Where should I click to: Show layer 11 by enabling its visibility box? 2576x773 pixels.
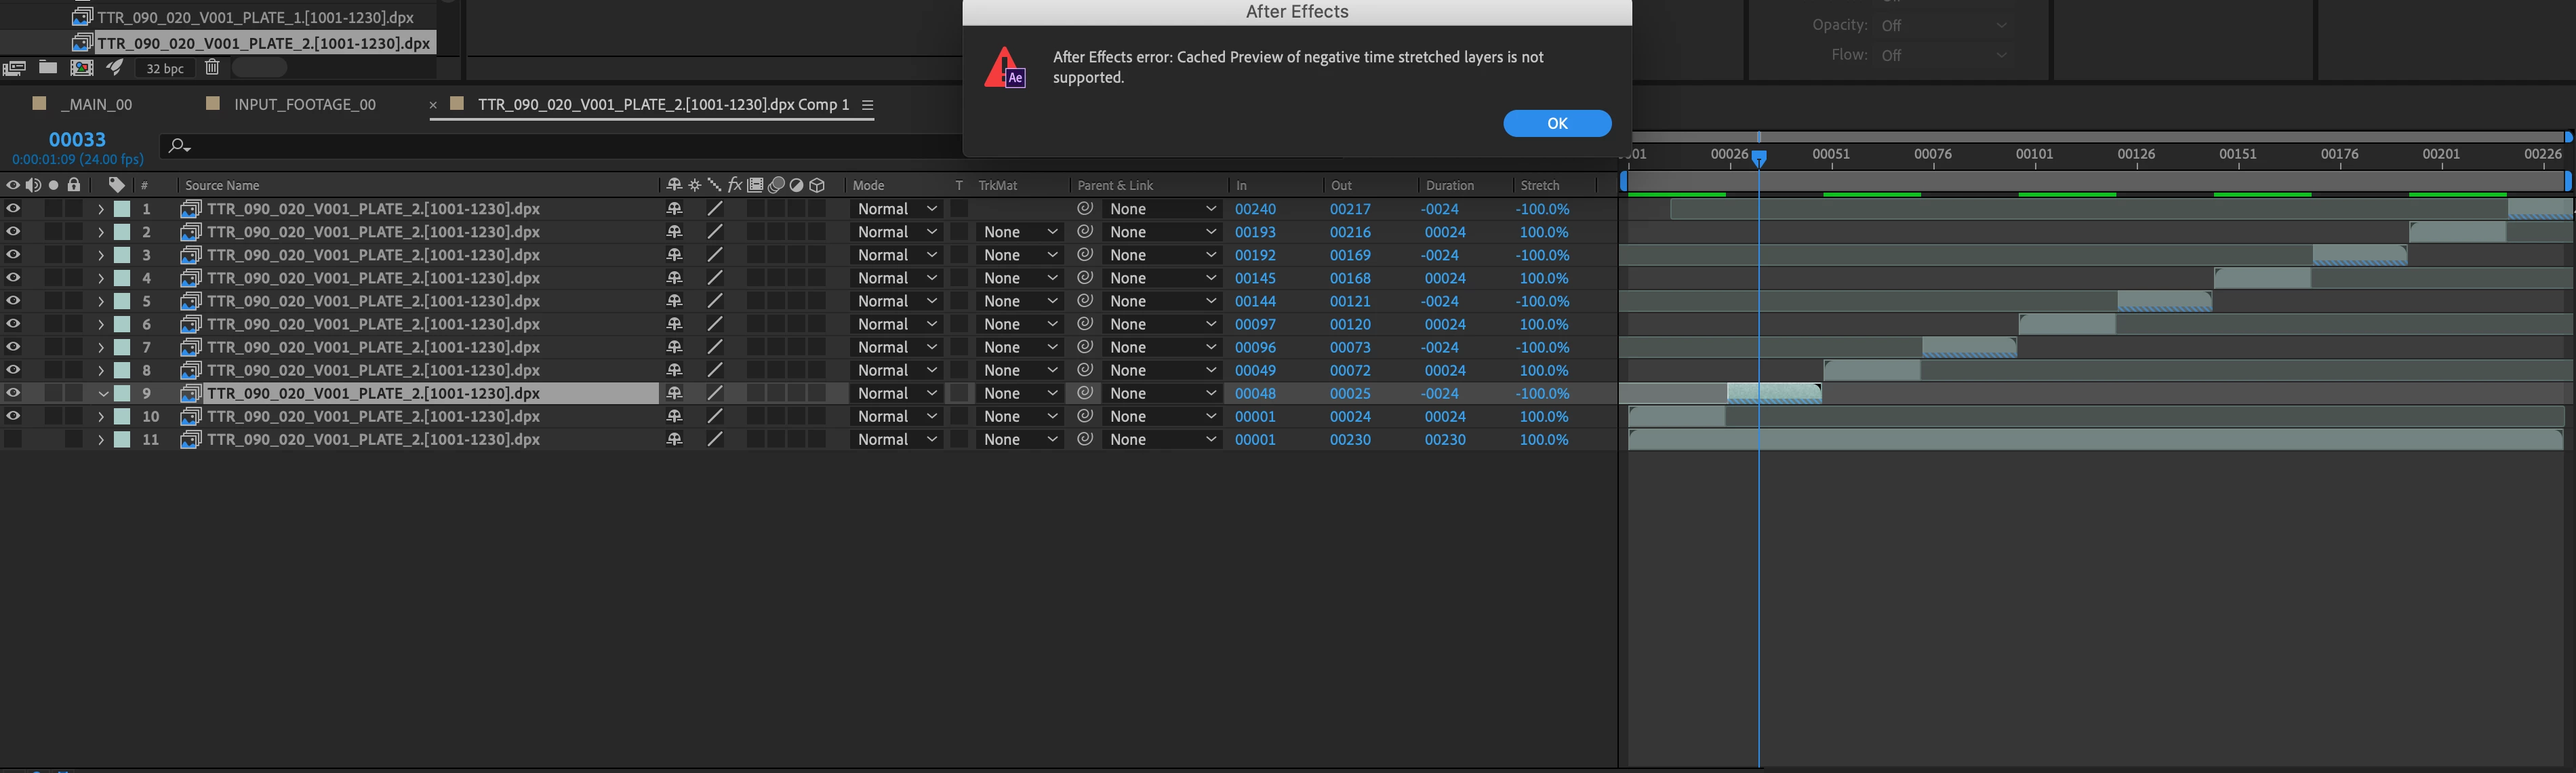point(13,439)
